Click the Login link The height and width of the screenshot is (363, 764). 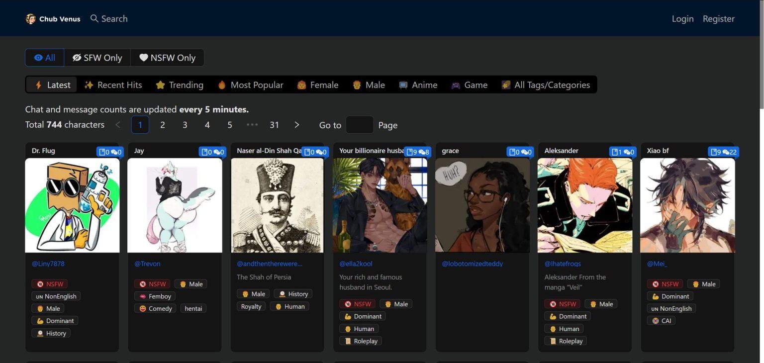click(682, 19)
